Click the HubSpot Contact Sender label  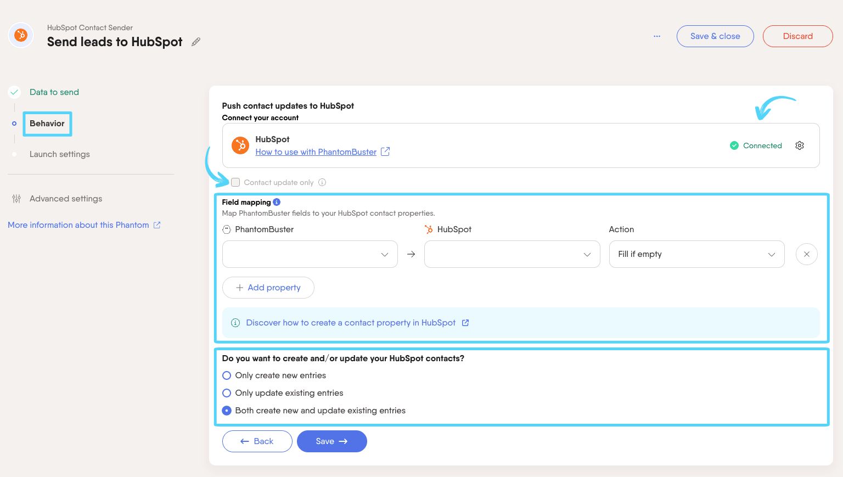click(90, 27)
